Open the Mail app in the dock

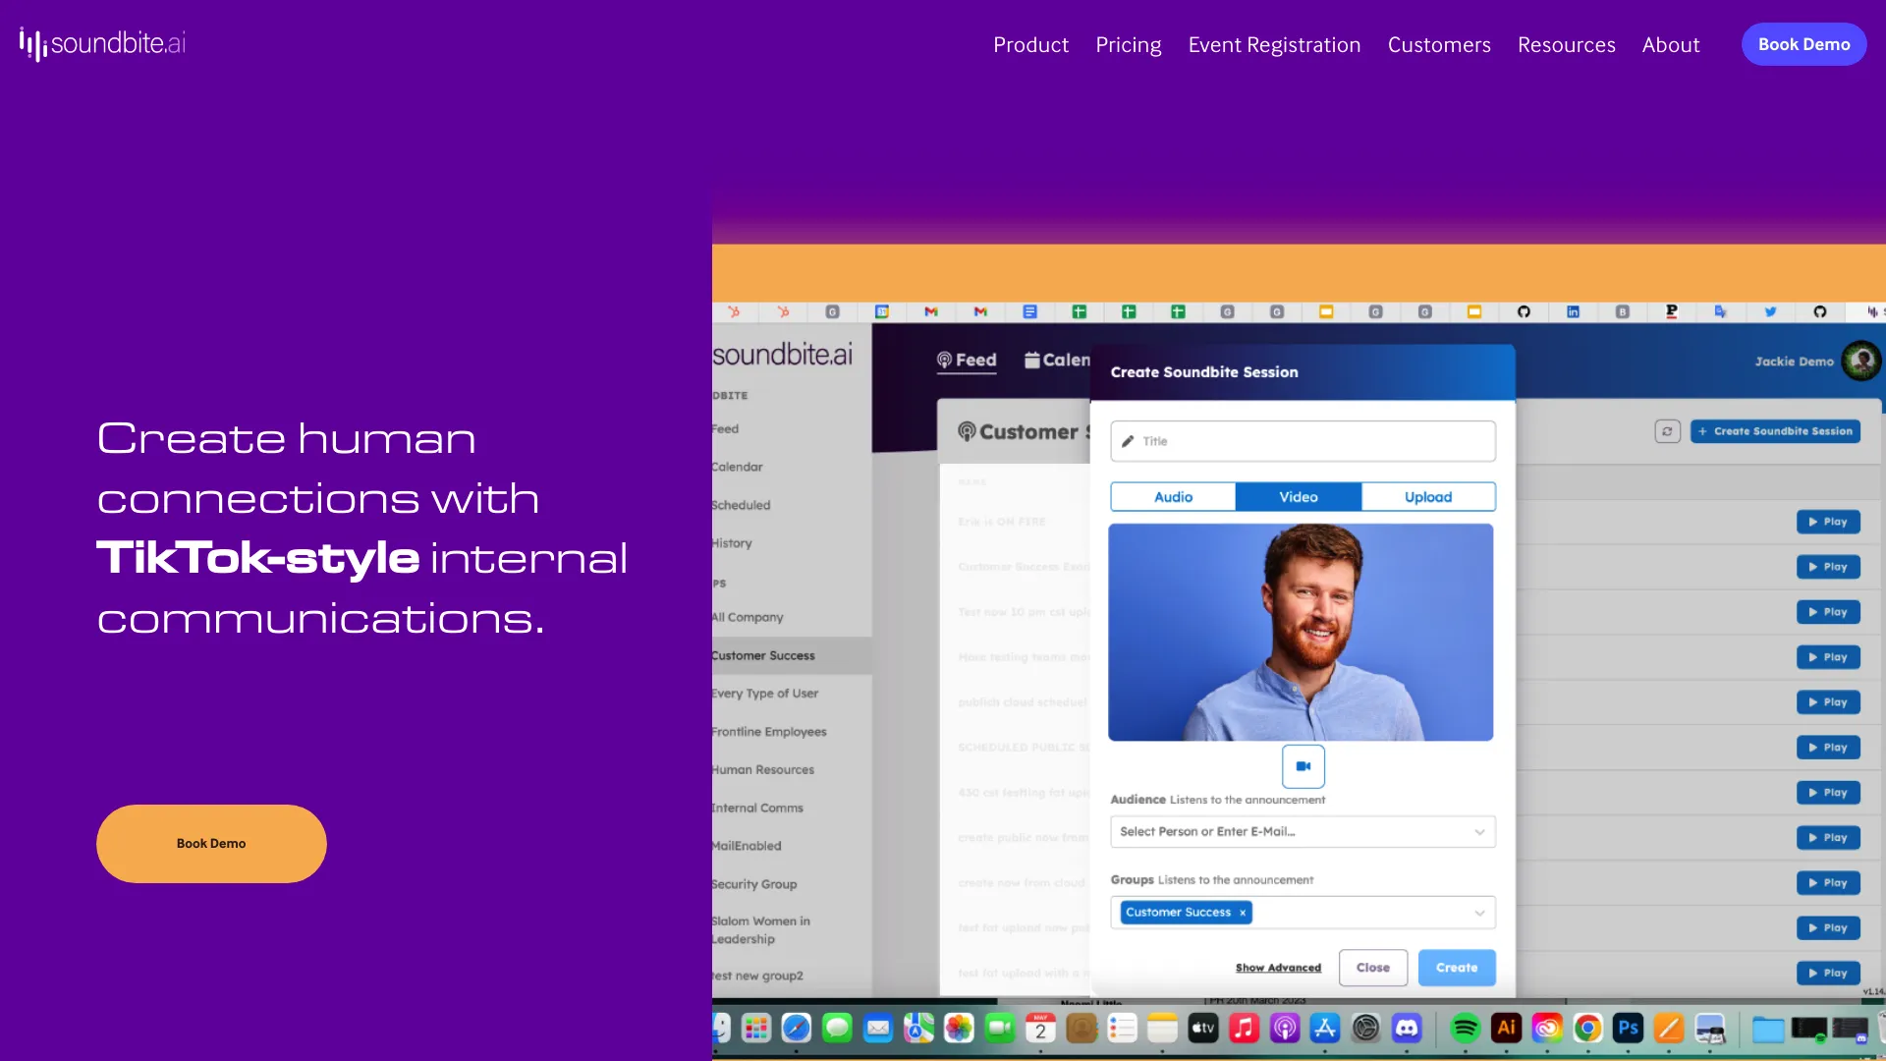pos(878,1029)
